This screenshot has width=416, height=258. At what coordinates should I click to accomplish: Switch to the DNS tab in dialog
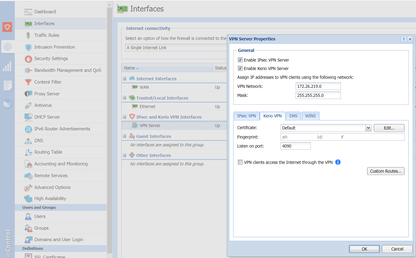click(x=293, y=116)
